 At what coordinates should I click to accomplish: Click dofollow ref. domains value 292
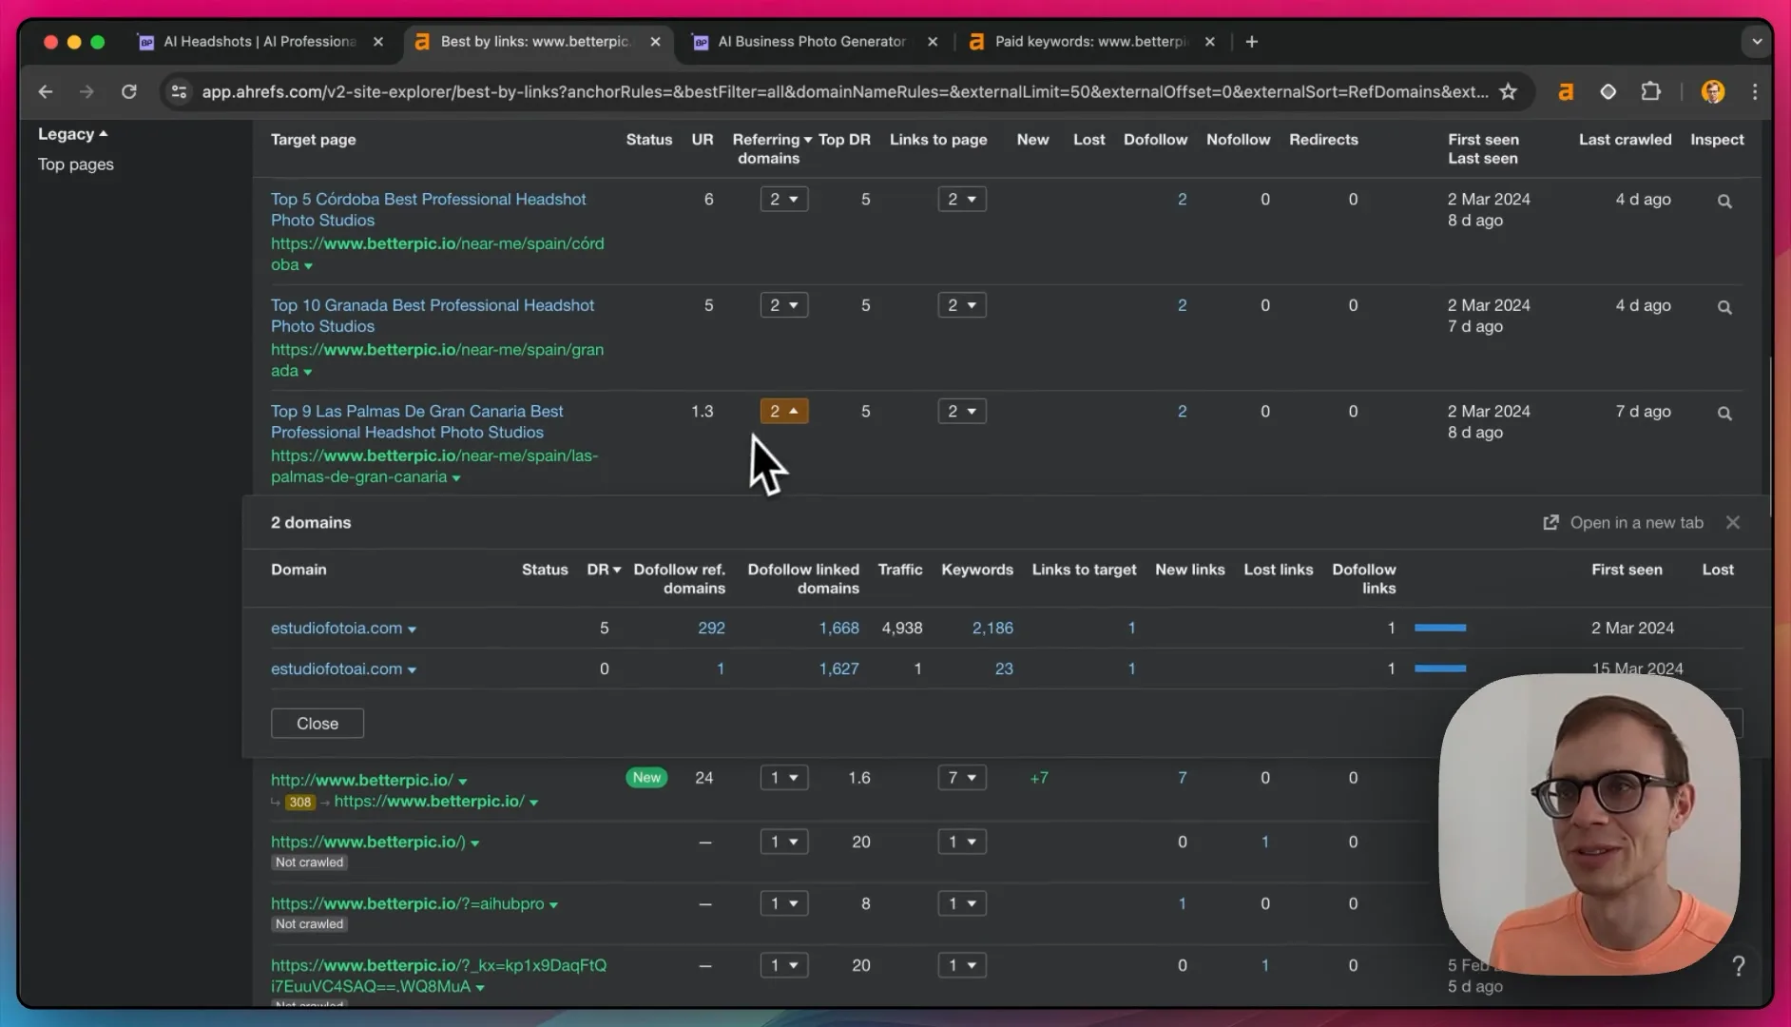[x=711, y=629]
